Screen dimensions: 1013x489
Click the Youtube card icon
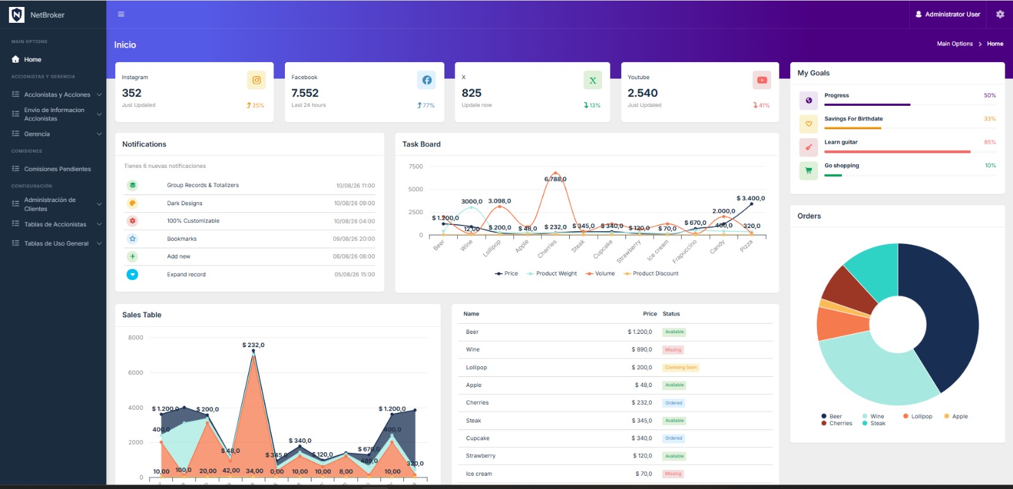762,80
